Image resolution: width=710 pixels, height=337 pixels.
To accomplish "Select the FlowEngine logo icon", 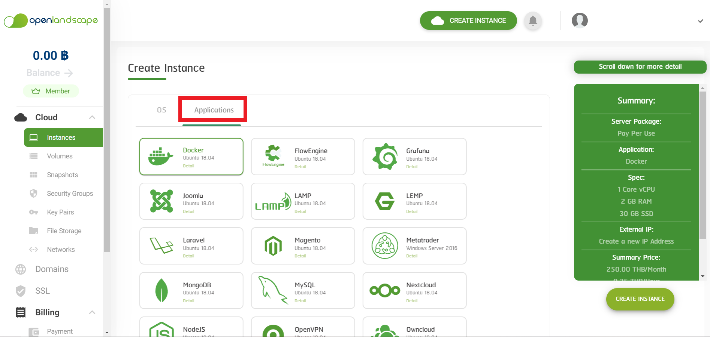I will pyautogui.click(x=273, y=155).
